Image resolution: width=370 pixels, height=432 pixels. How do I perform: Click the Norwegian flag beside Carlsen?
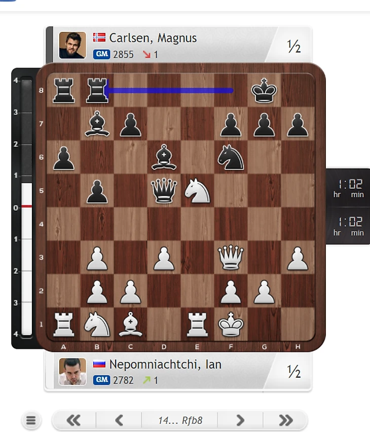[x=99, y=38]
